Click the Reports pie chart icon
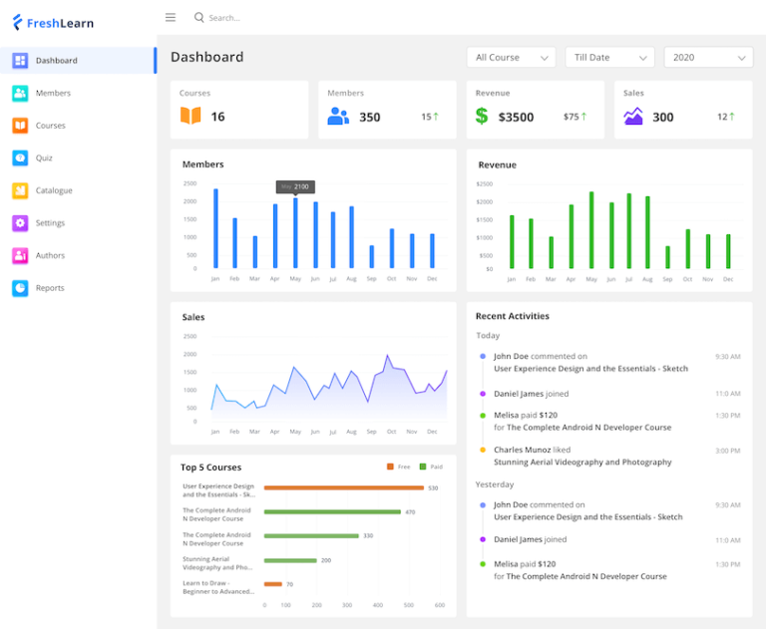The image size is (766, 629). (20, 288)
